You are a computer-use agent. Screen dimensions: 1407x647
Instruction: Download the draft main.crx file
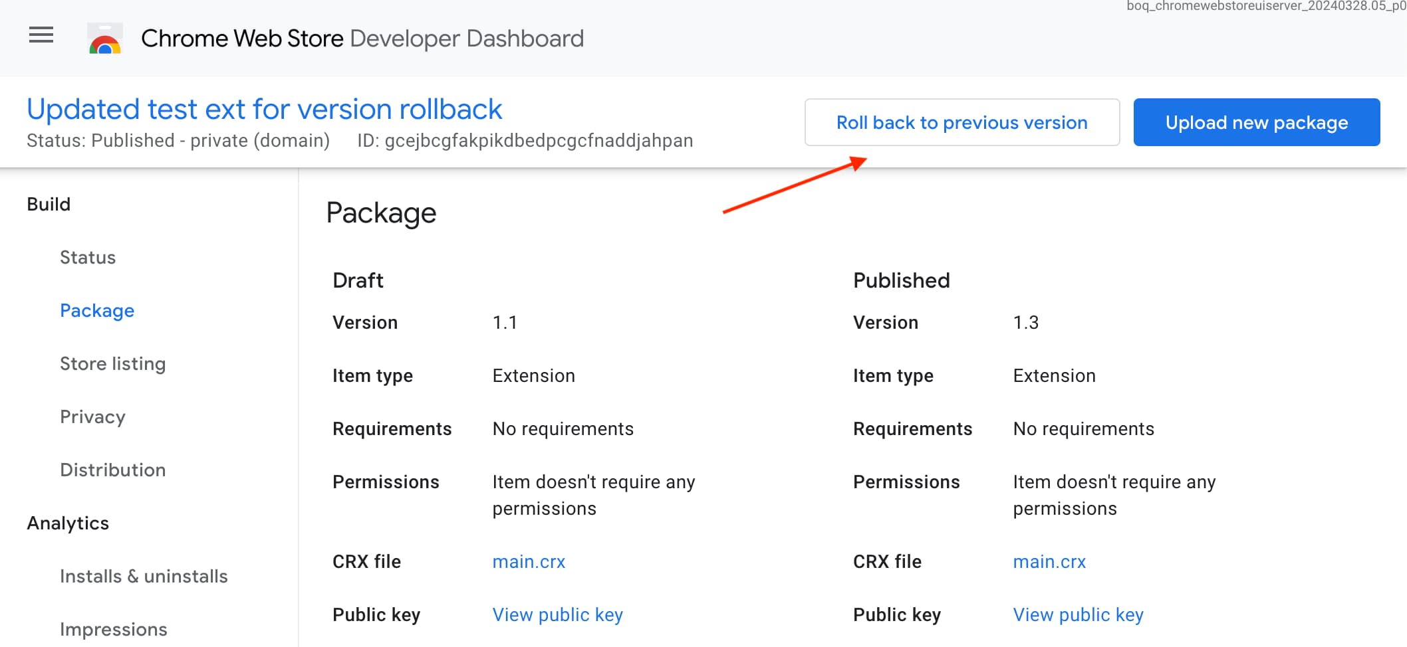click(x=529, y=561)
